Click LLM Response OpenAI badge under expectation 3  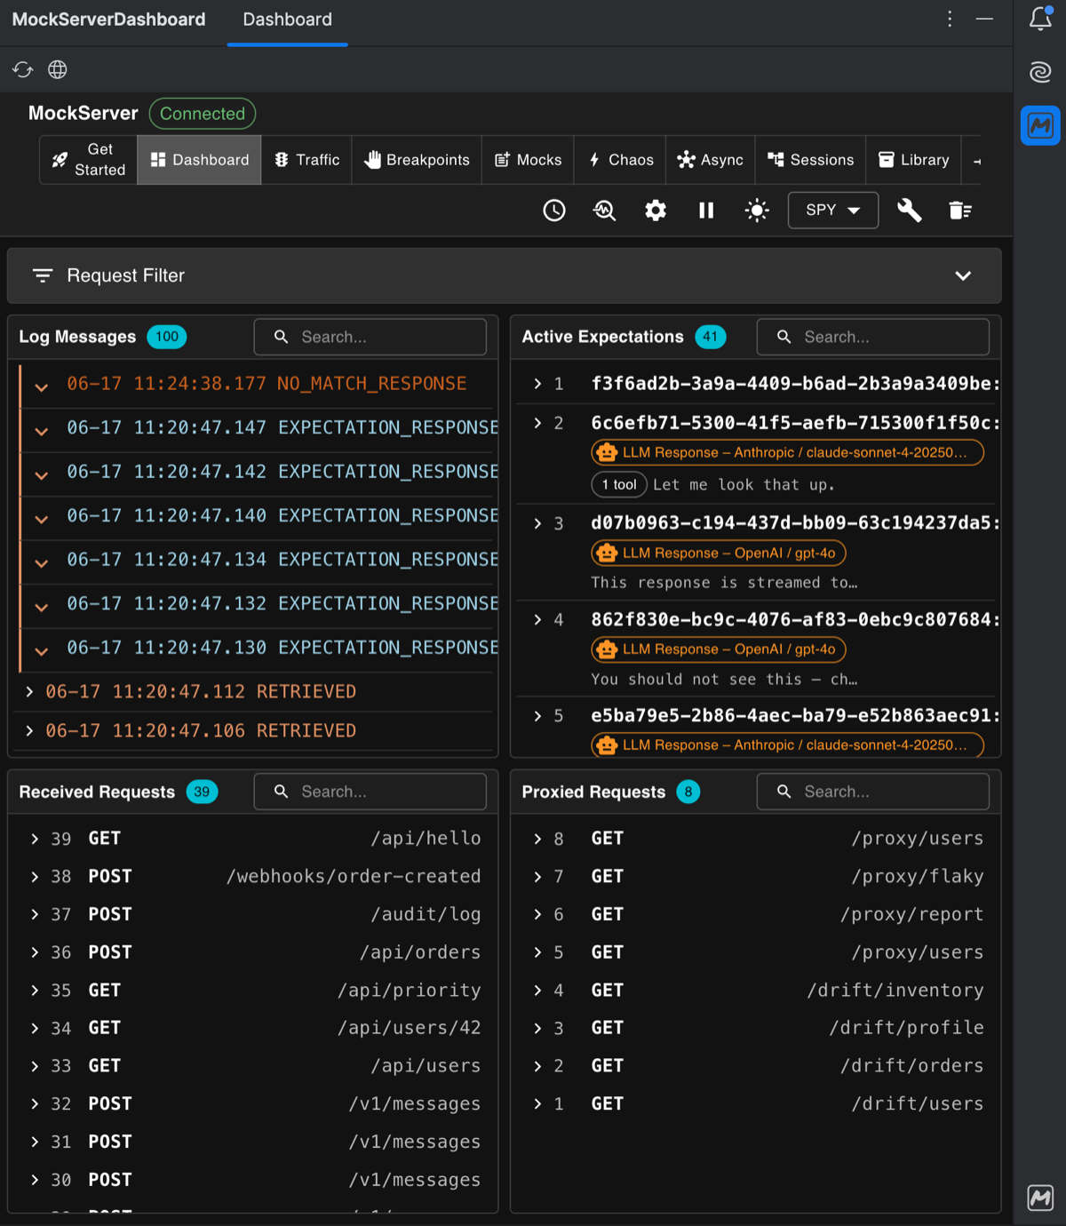click(x=719, y=553)
